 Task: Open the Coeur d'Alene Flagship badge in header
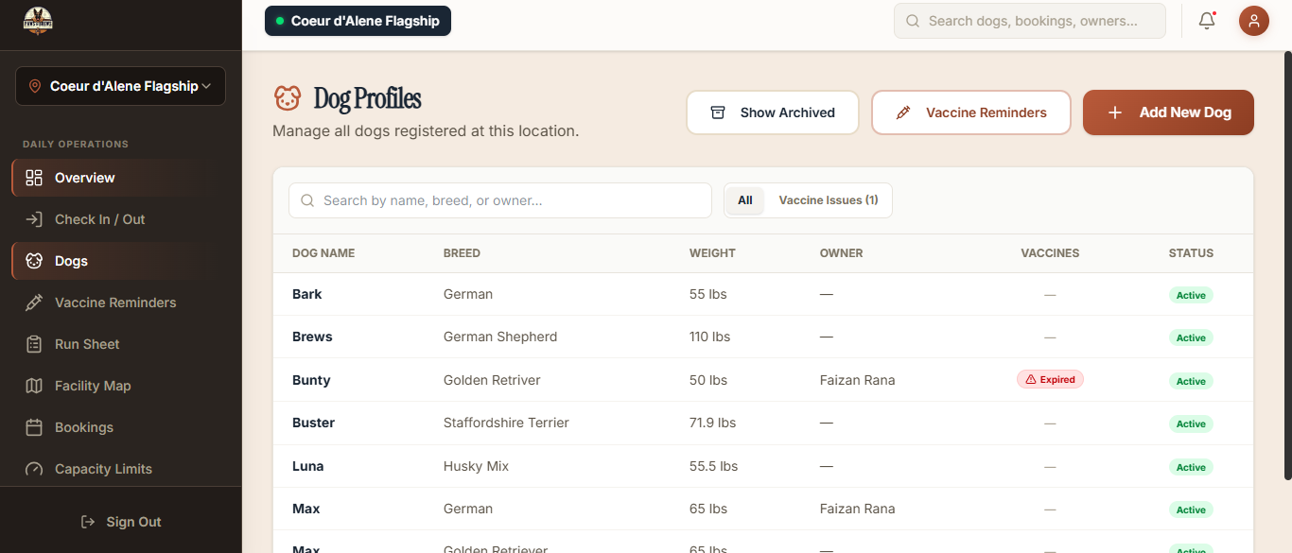point(358,20)
